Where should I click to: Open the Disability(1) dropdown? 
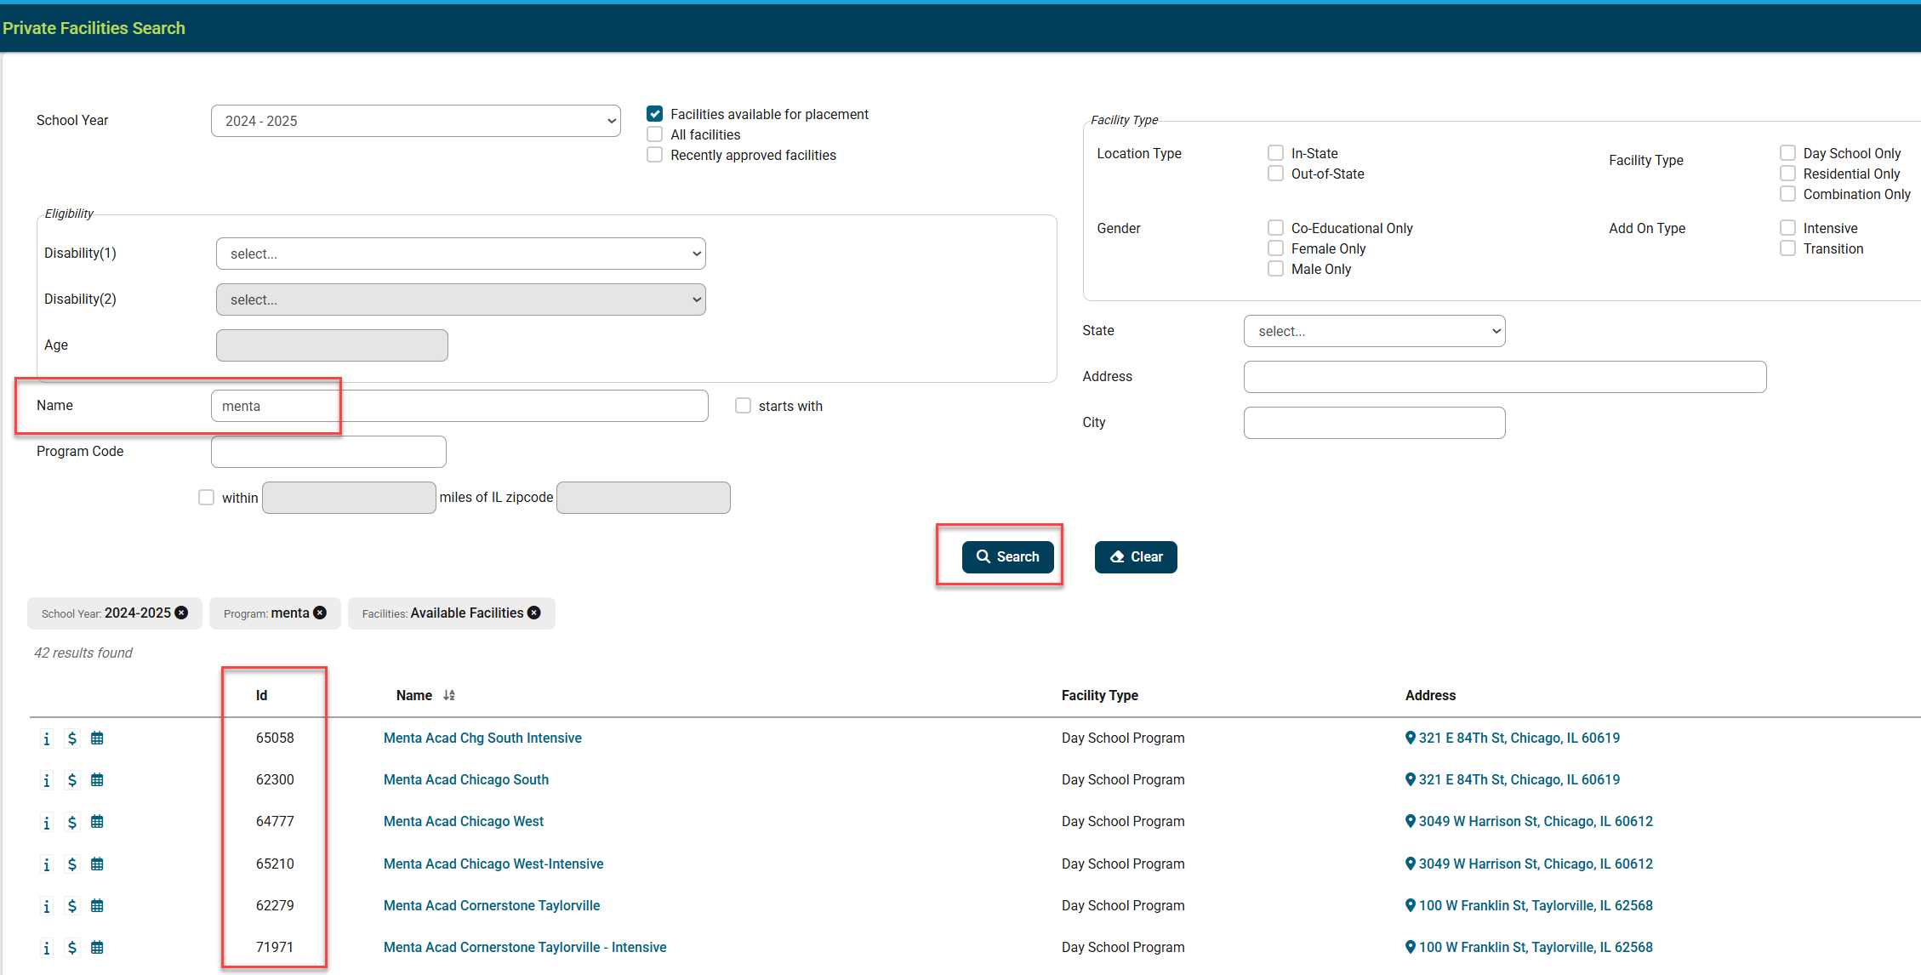(x=461, y=254)
